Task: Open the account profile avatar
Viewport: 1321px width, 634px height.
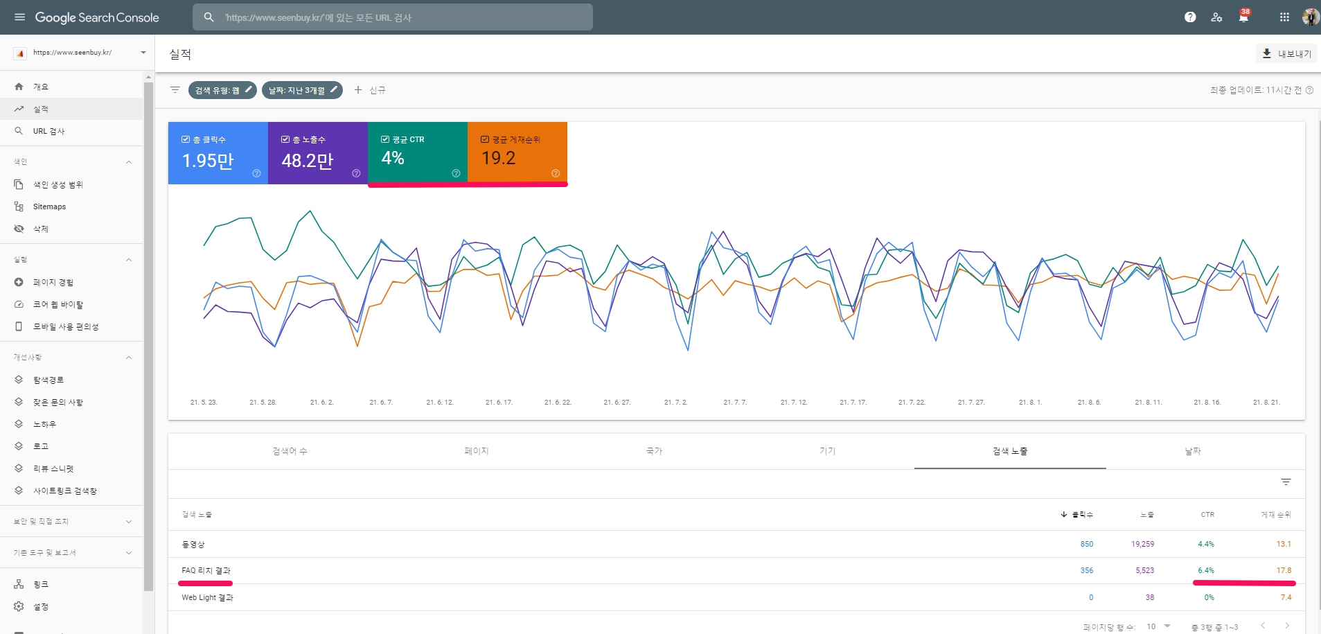Action: click(1311, 17)
